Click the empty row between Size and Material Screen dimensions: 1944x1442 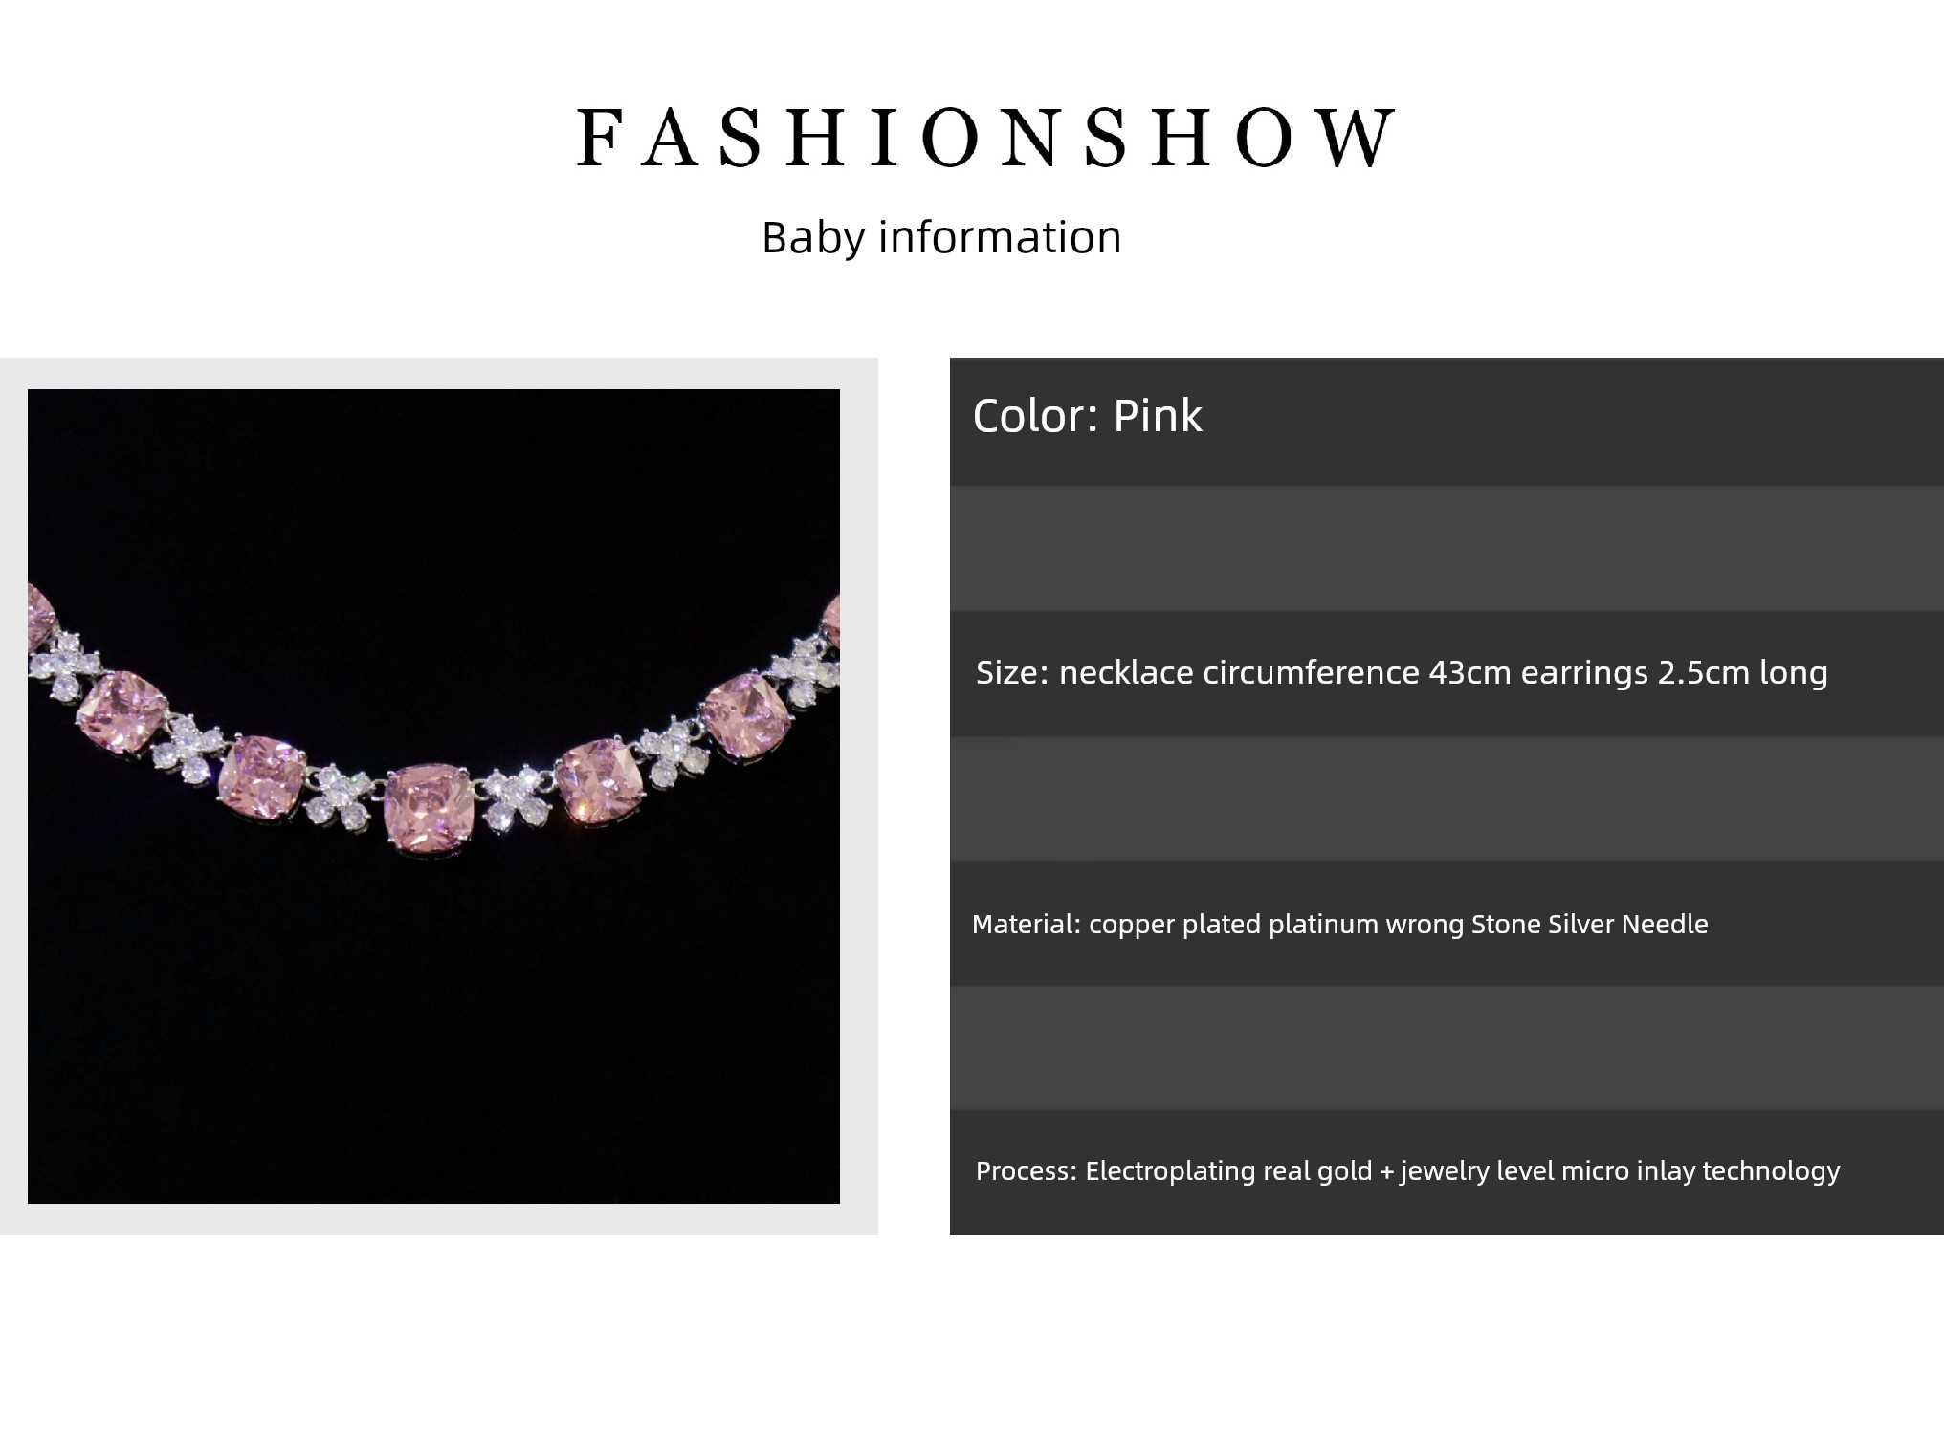pyautogui.click(x=1447, y=798)
